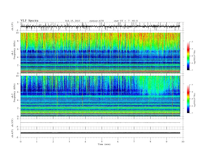Viewport: 206px width, 159px height.
Task: Click the lower log(PSD) colorbar caption
Action: (x=195, y=100)
